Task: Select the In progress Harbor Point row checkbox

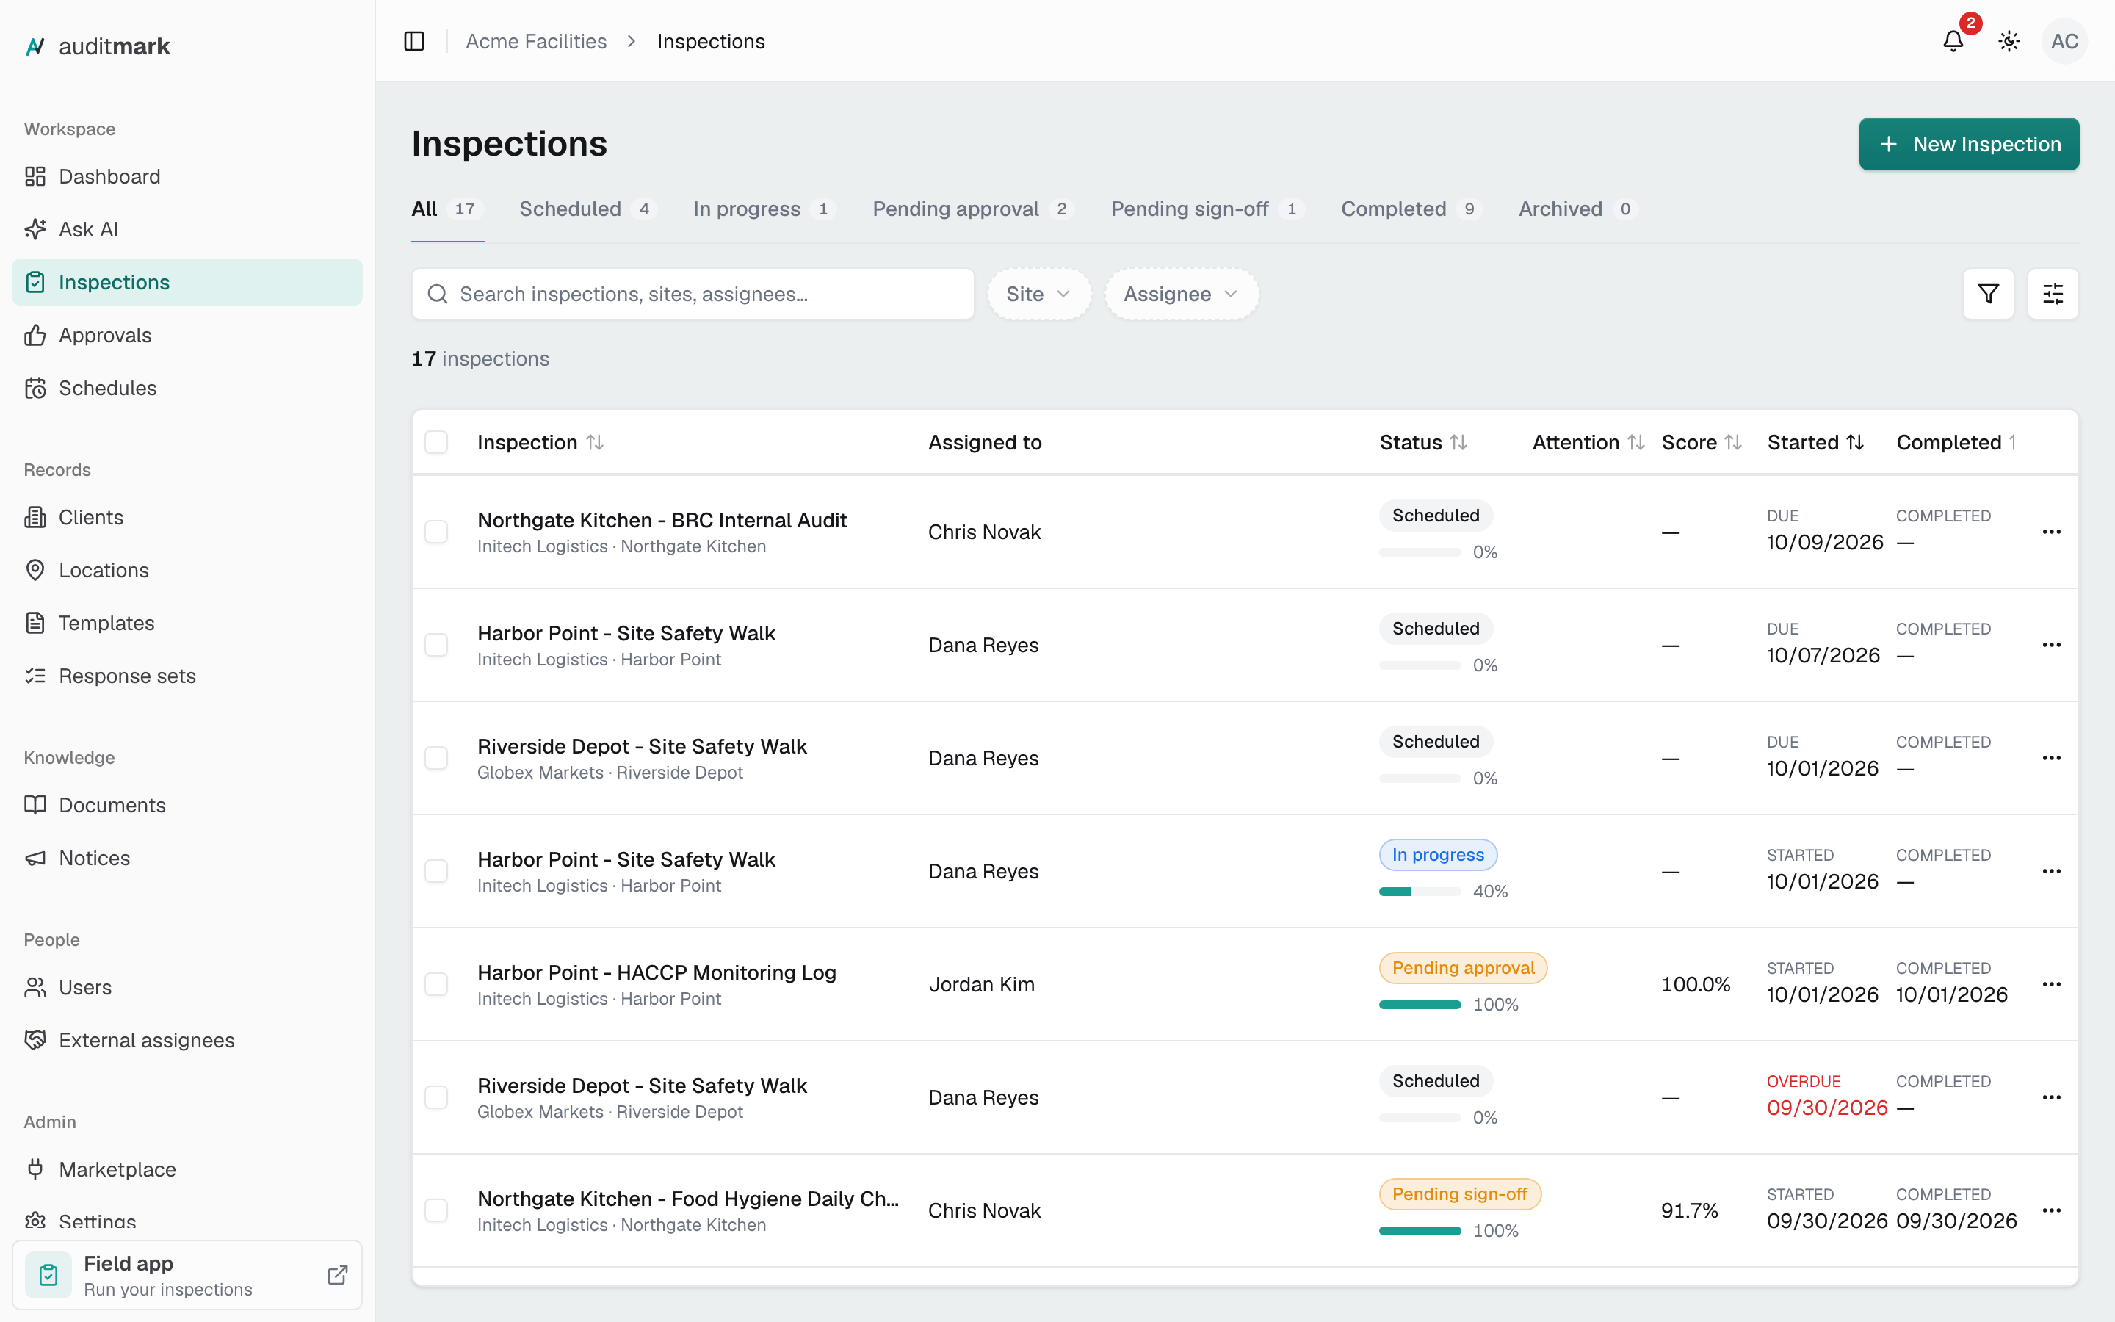Action: [x=436, y=871]
